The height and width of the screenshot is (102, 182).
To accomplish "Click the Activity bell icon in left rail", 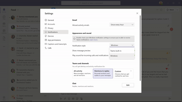I will pos(4,10).
